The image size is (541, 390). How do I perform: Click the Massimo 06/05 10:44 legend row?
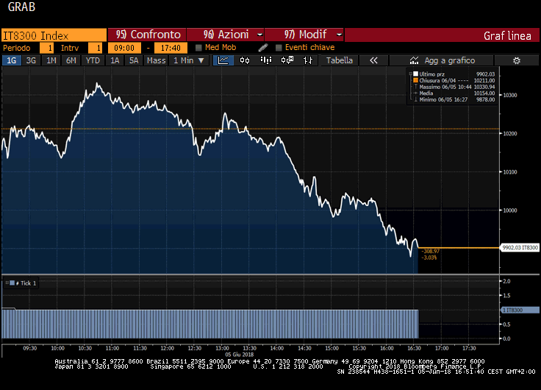click(x=454, y=87)
